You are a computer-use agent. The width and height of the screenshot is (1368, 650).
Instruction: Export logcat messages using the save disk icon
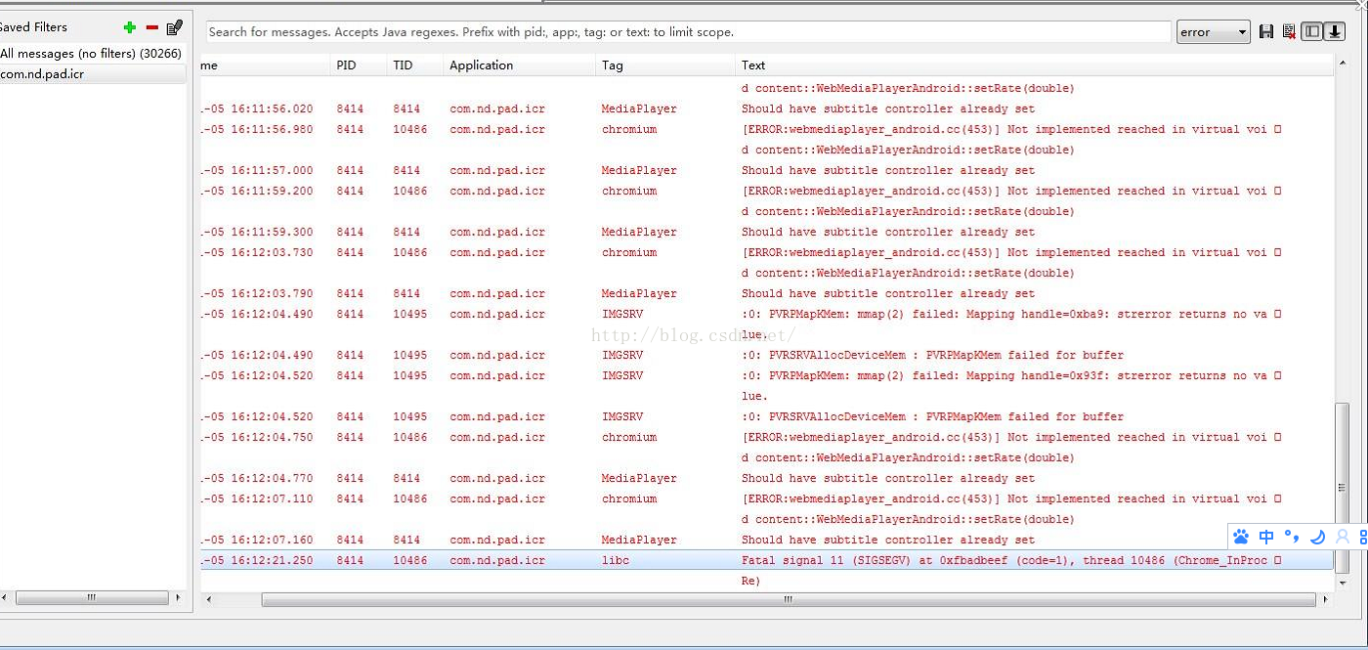point(1266,31)
